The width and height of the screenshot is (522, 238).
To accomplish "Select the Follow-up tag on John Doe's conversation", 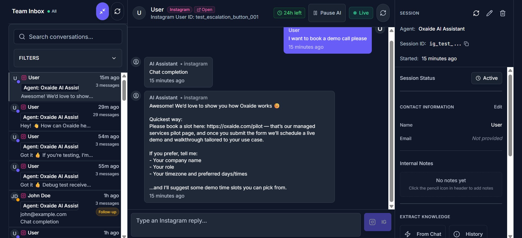I will 107,212.
